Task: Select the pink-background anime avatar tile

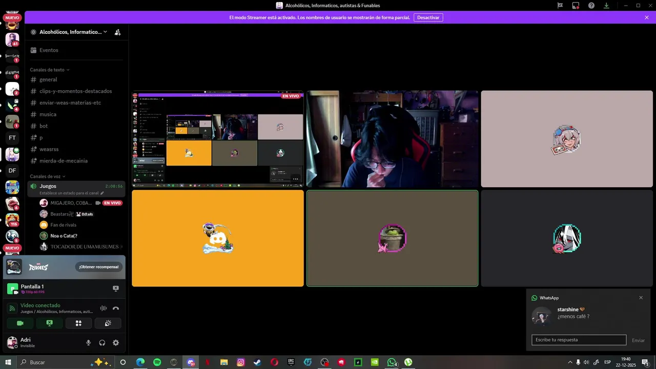Action: [567, 139]
